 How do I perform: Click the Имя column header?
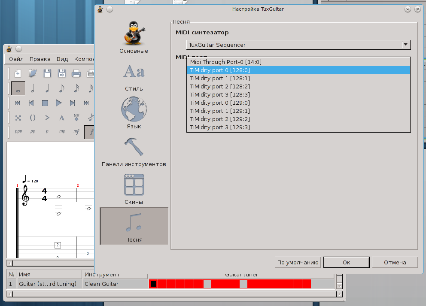pos(49,275)
